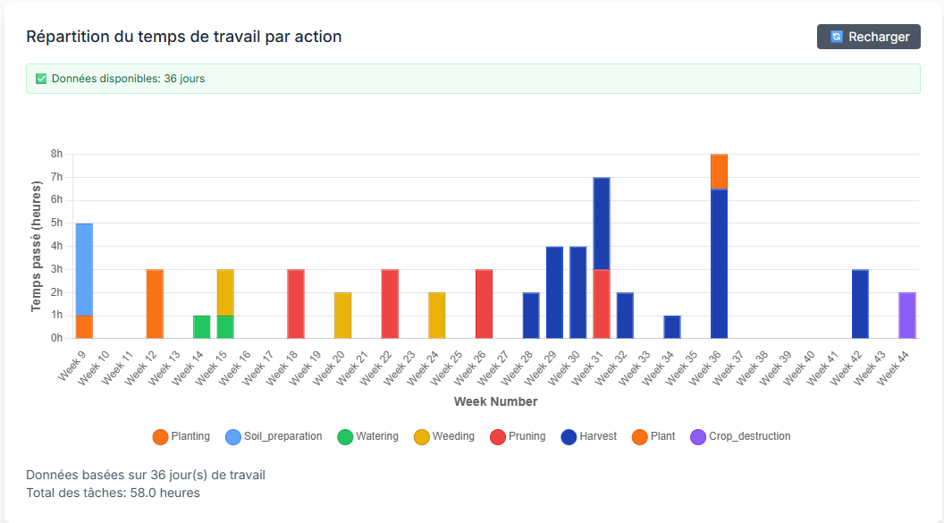The image size is (944, 523).
Task: Click the orange bar for Week 12
Action: coord(155,304)
